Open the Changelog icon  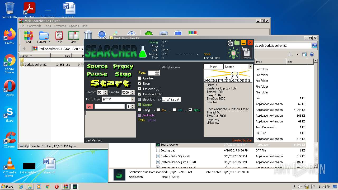pyautogui.click(x=246, y=53)
